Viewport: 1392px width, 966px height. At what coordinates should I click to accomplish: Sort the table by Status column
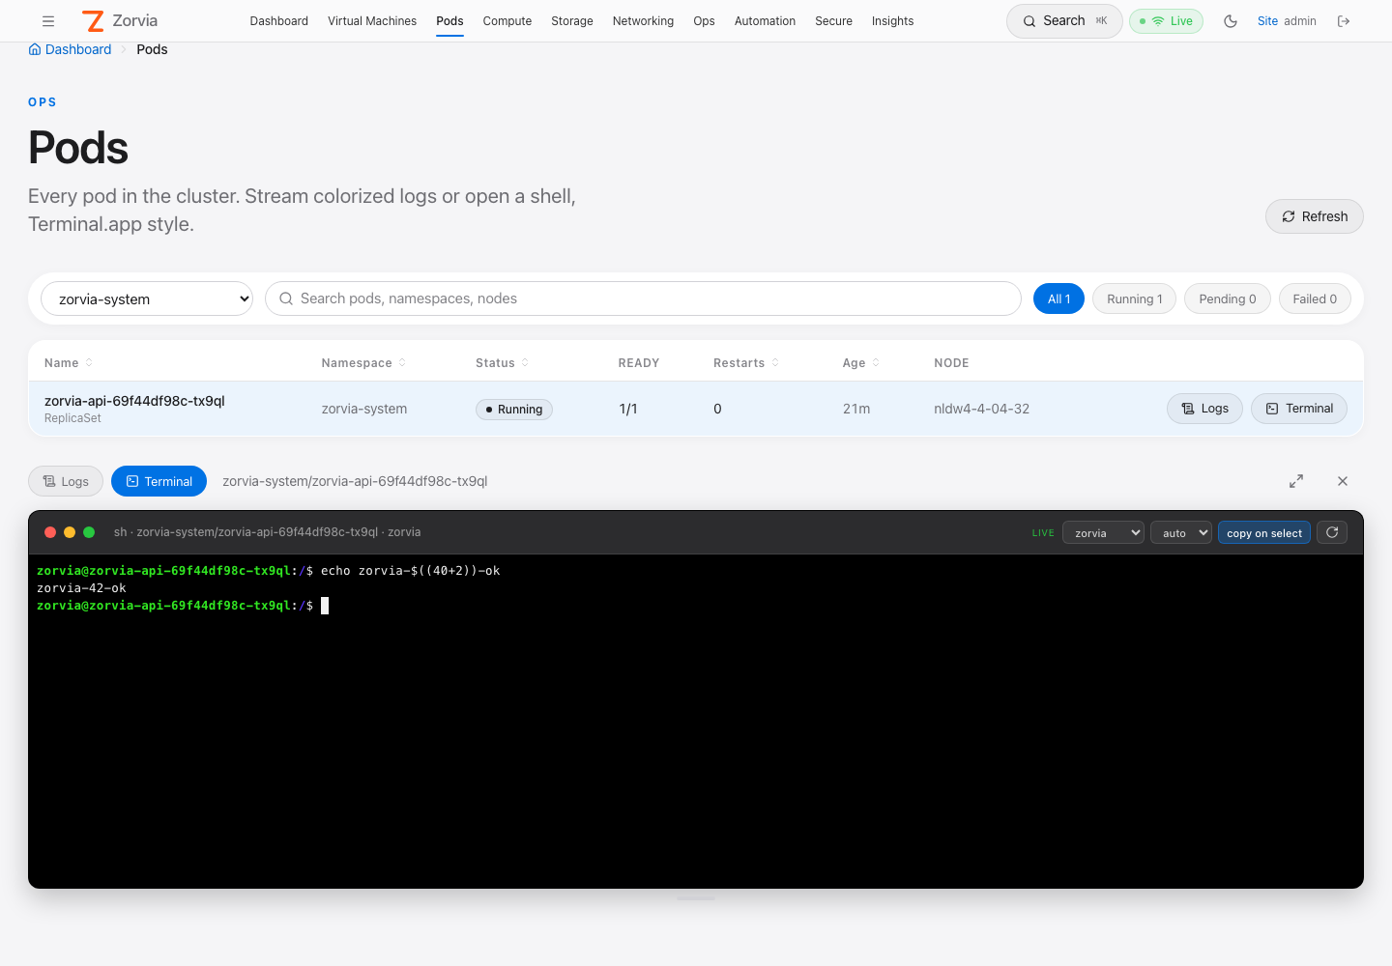click(502, 363)
